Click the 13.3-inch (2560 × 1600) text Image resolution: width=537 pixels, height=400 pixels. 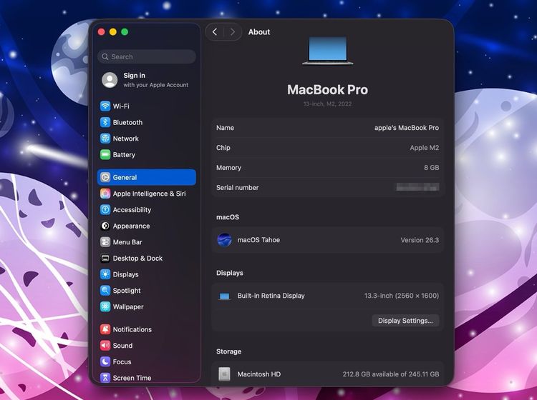402,296
